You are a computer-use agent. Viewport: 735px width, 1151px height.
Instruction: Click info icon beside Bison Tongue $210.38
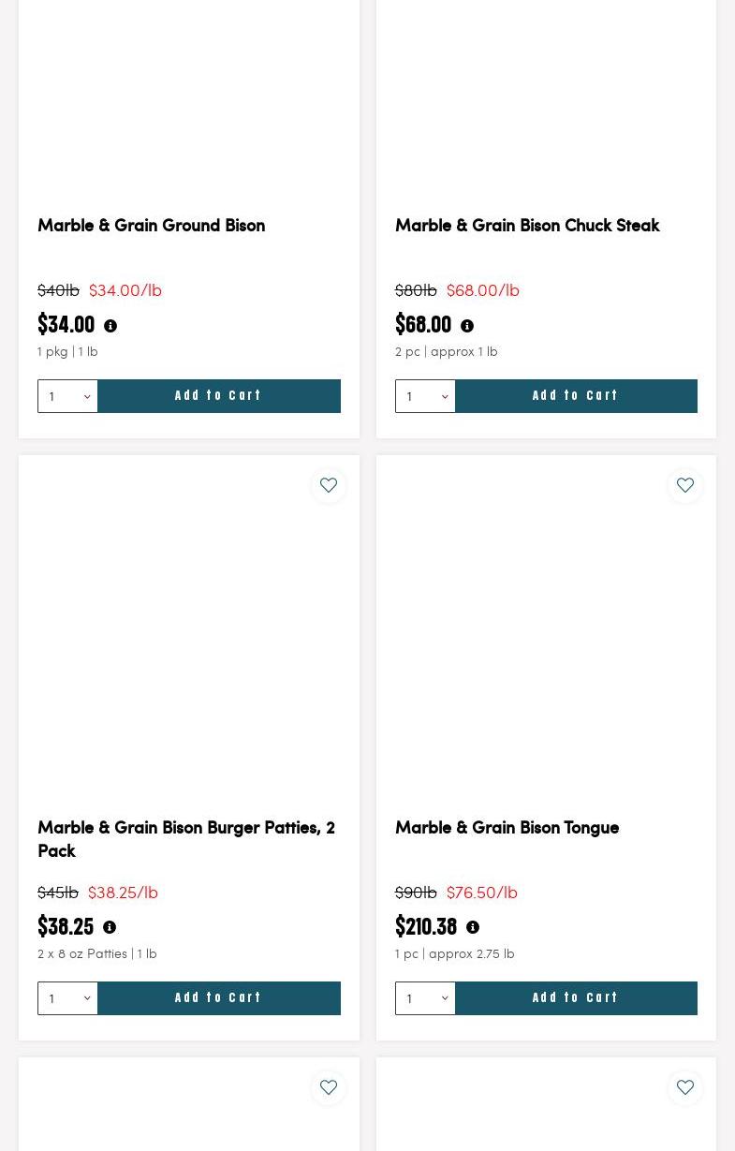pos(473,927)
